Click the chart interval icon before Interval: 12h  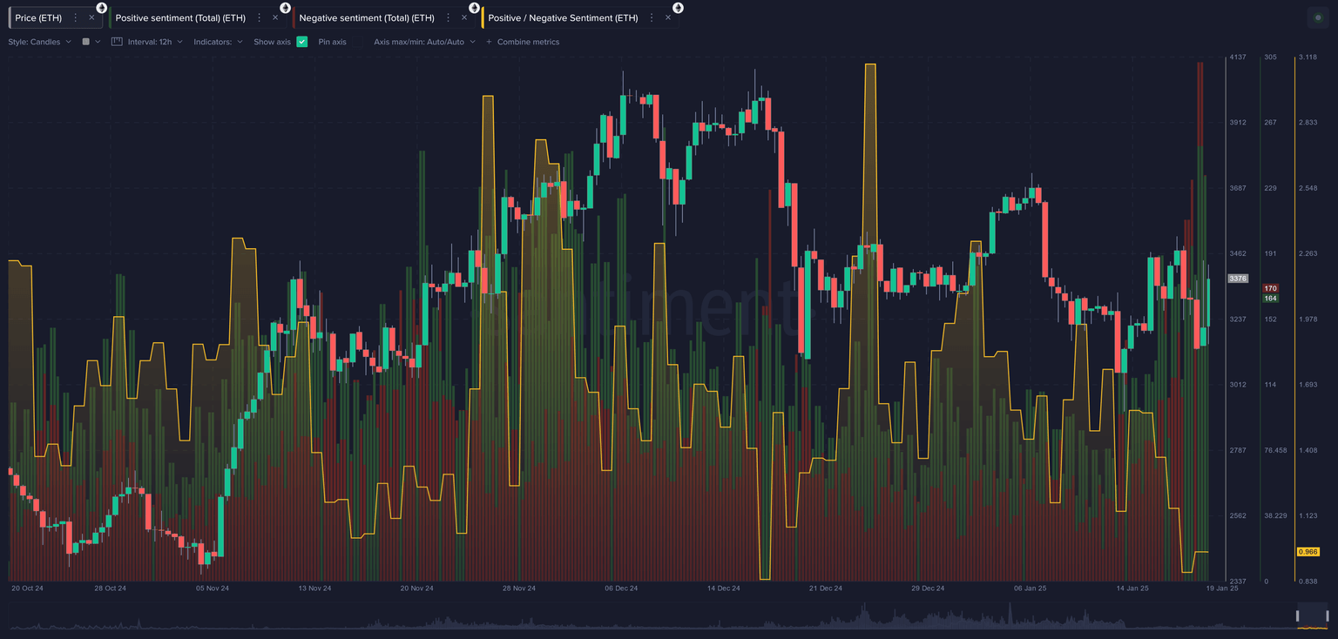115,41
